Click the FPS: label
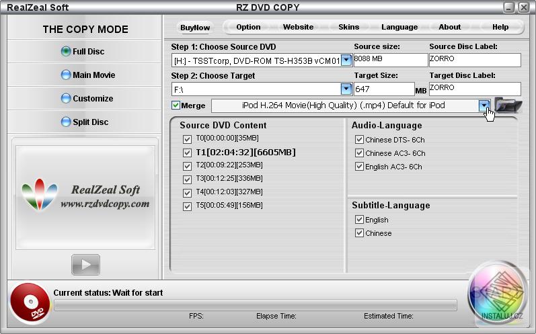 tap(196, 316)
